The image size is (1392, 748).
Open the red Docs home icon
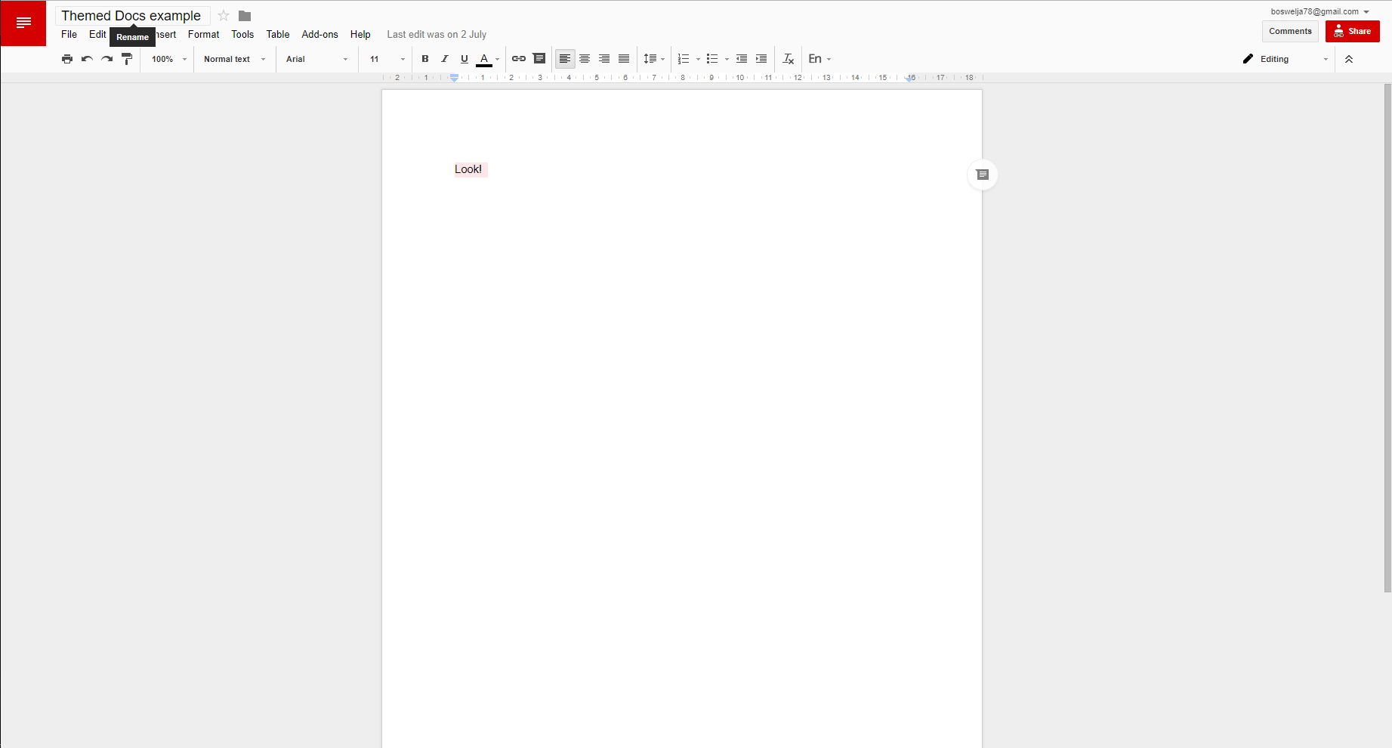point(23,23)
